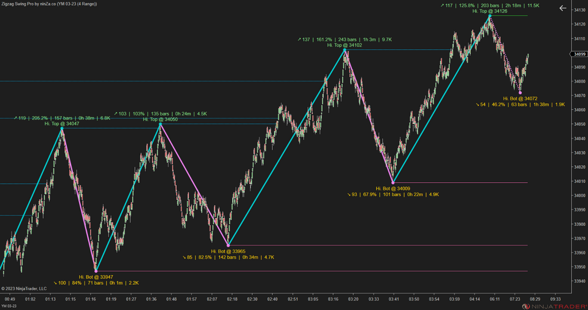
Task: Click the pink pivot dot at Hi. Bot 33947
Action: pyautogui.click(x=96, y=270)
